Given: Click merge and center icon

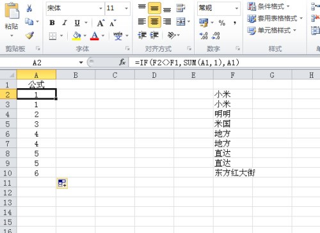Looking at the screenshot, I should (180, 22).
